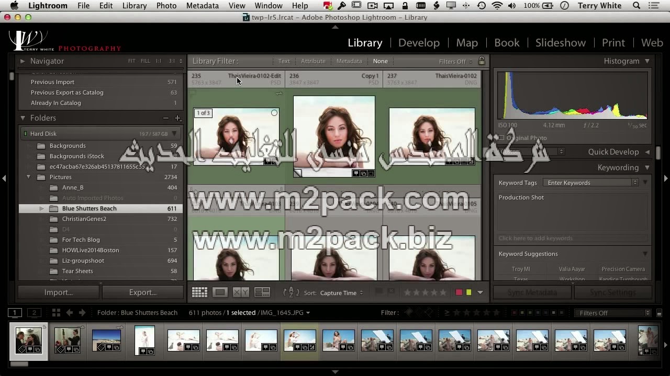Open Spotlight search in the menu bar
The height and width of the screenshot is (376, 670).
(x=636, y=6)
